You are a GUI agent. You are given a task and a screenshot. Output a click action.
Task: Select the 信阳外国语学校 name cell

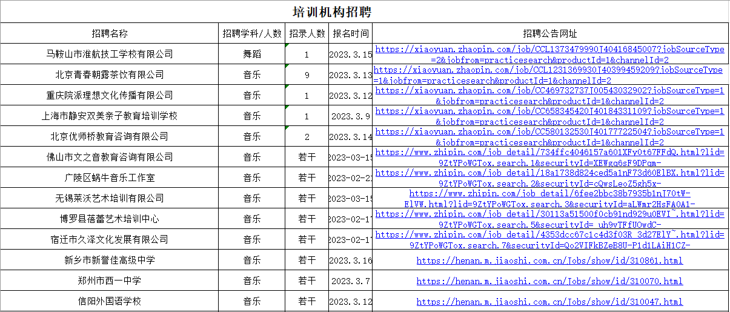(110, 301)
